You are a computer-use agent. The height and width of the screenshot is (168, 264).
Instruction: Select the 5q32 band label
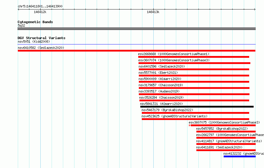click(21, 25)
